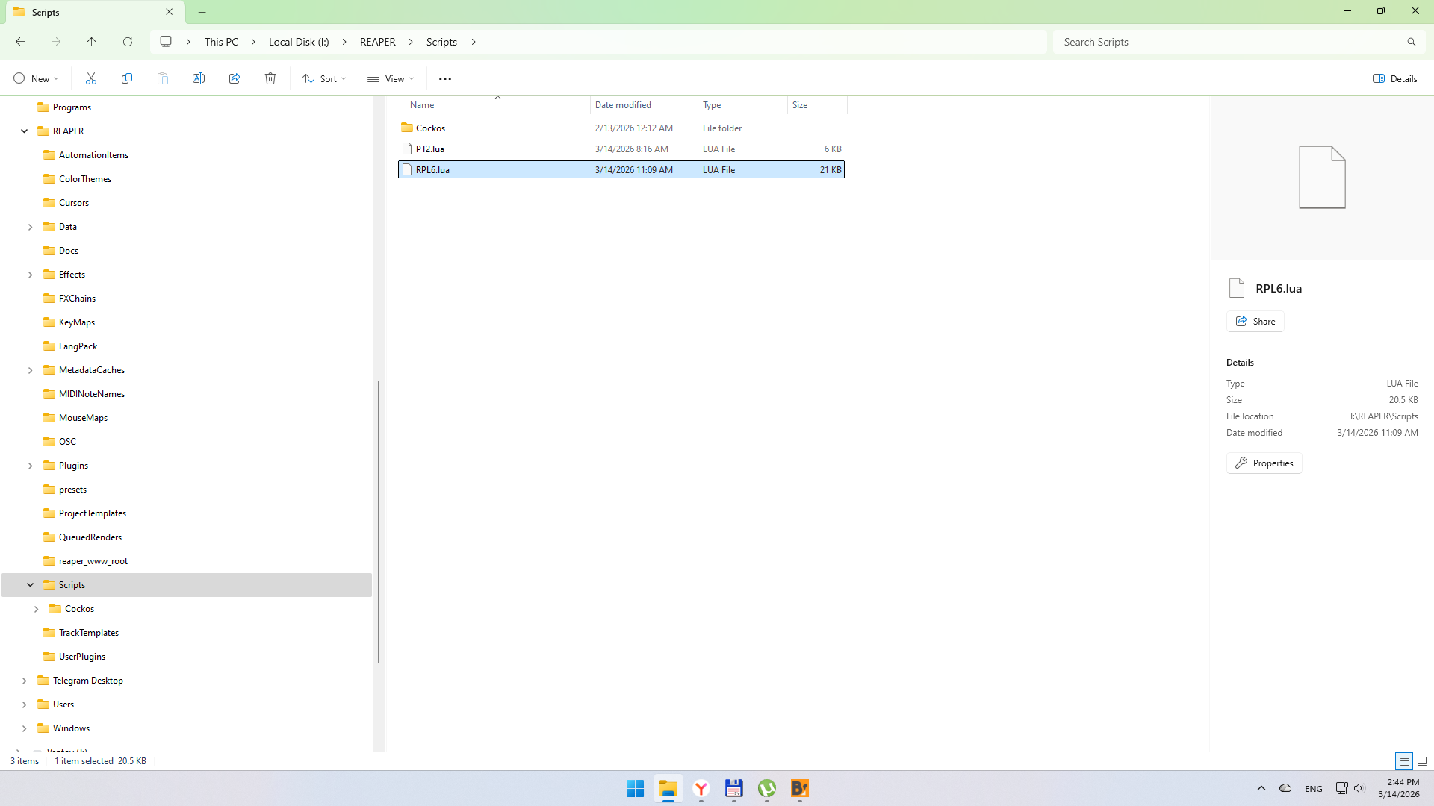Toggle the Details pane button
The width and height of the screenshot is (1434, 806).
(1395, 78)
